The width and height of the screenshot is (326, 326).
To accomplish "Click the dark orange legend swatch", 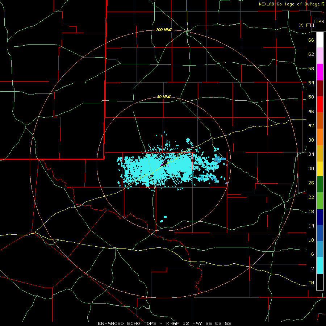I will [x=320, y=121].
